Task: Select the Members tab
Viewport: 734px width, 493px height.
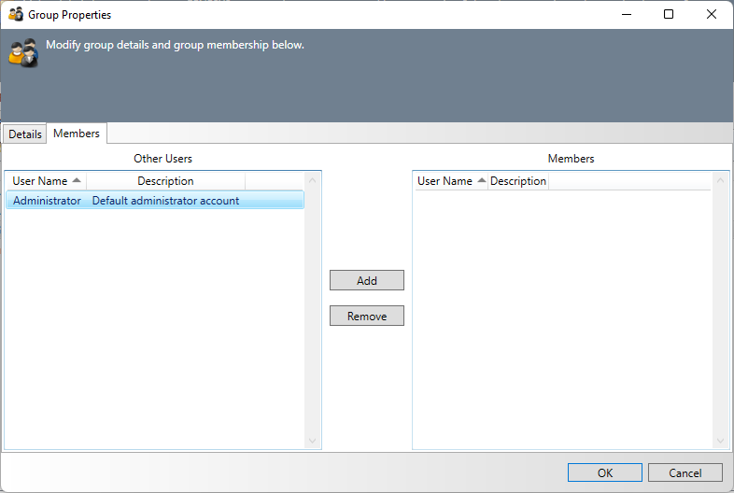Action: (x=77, y=134)
